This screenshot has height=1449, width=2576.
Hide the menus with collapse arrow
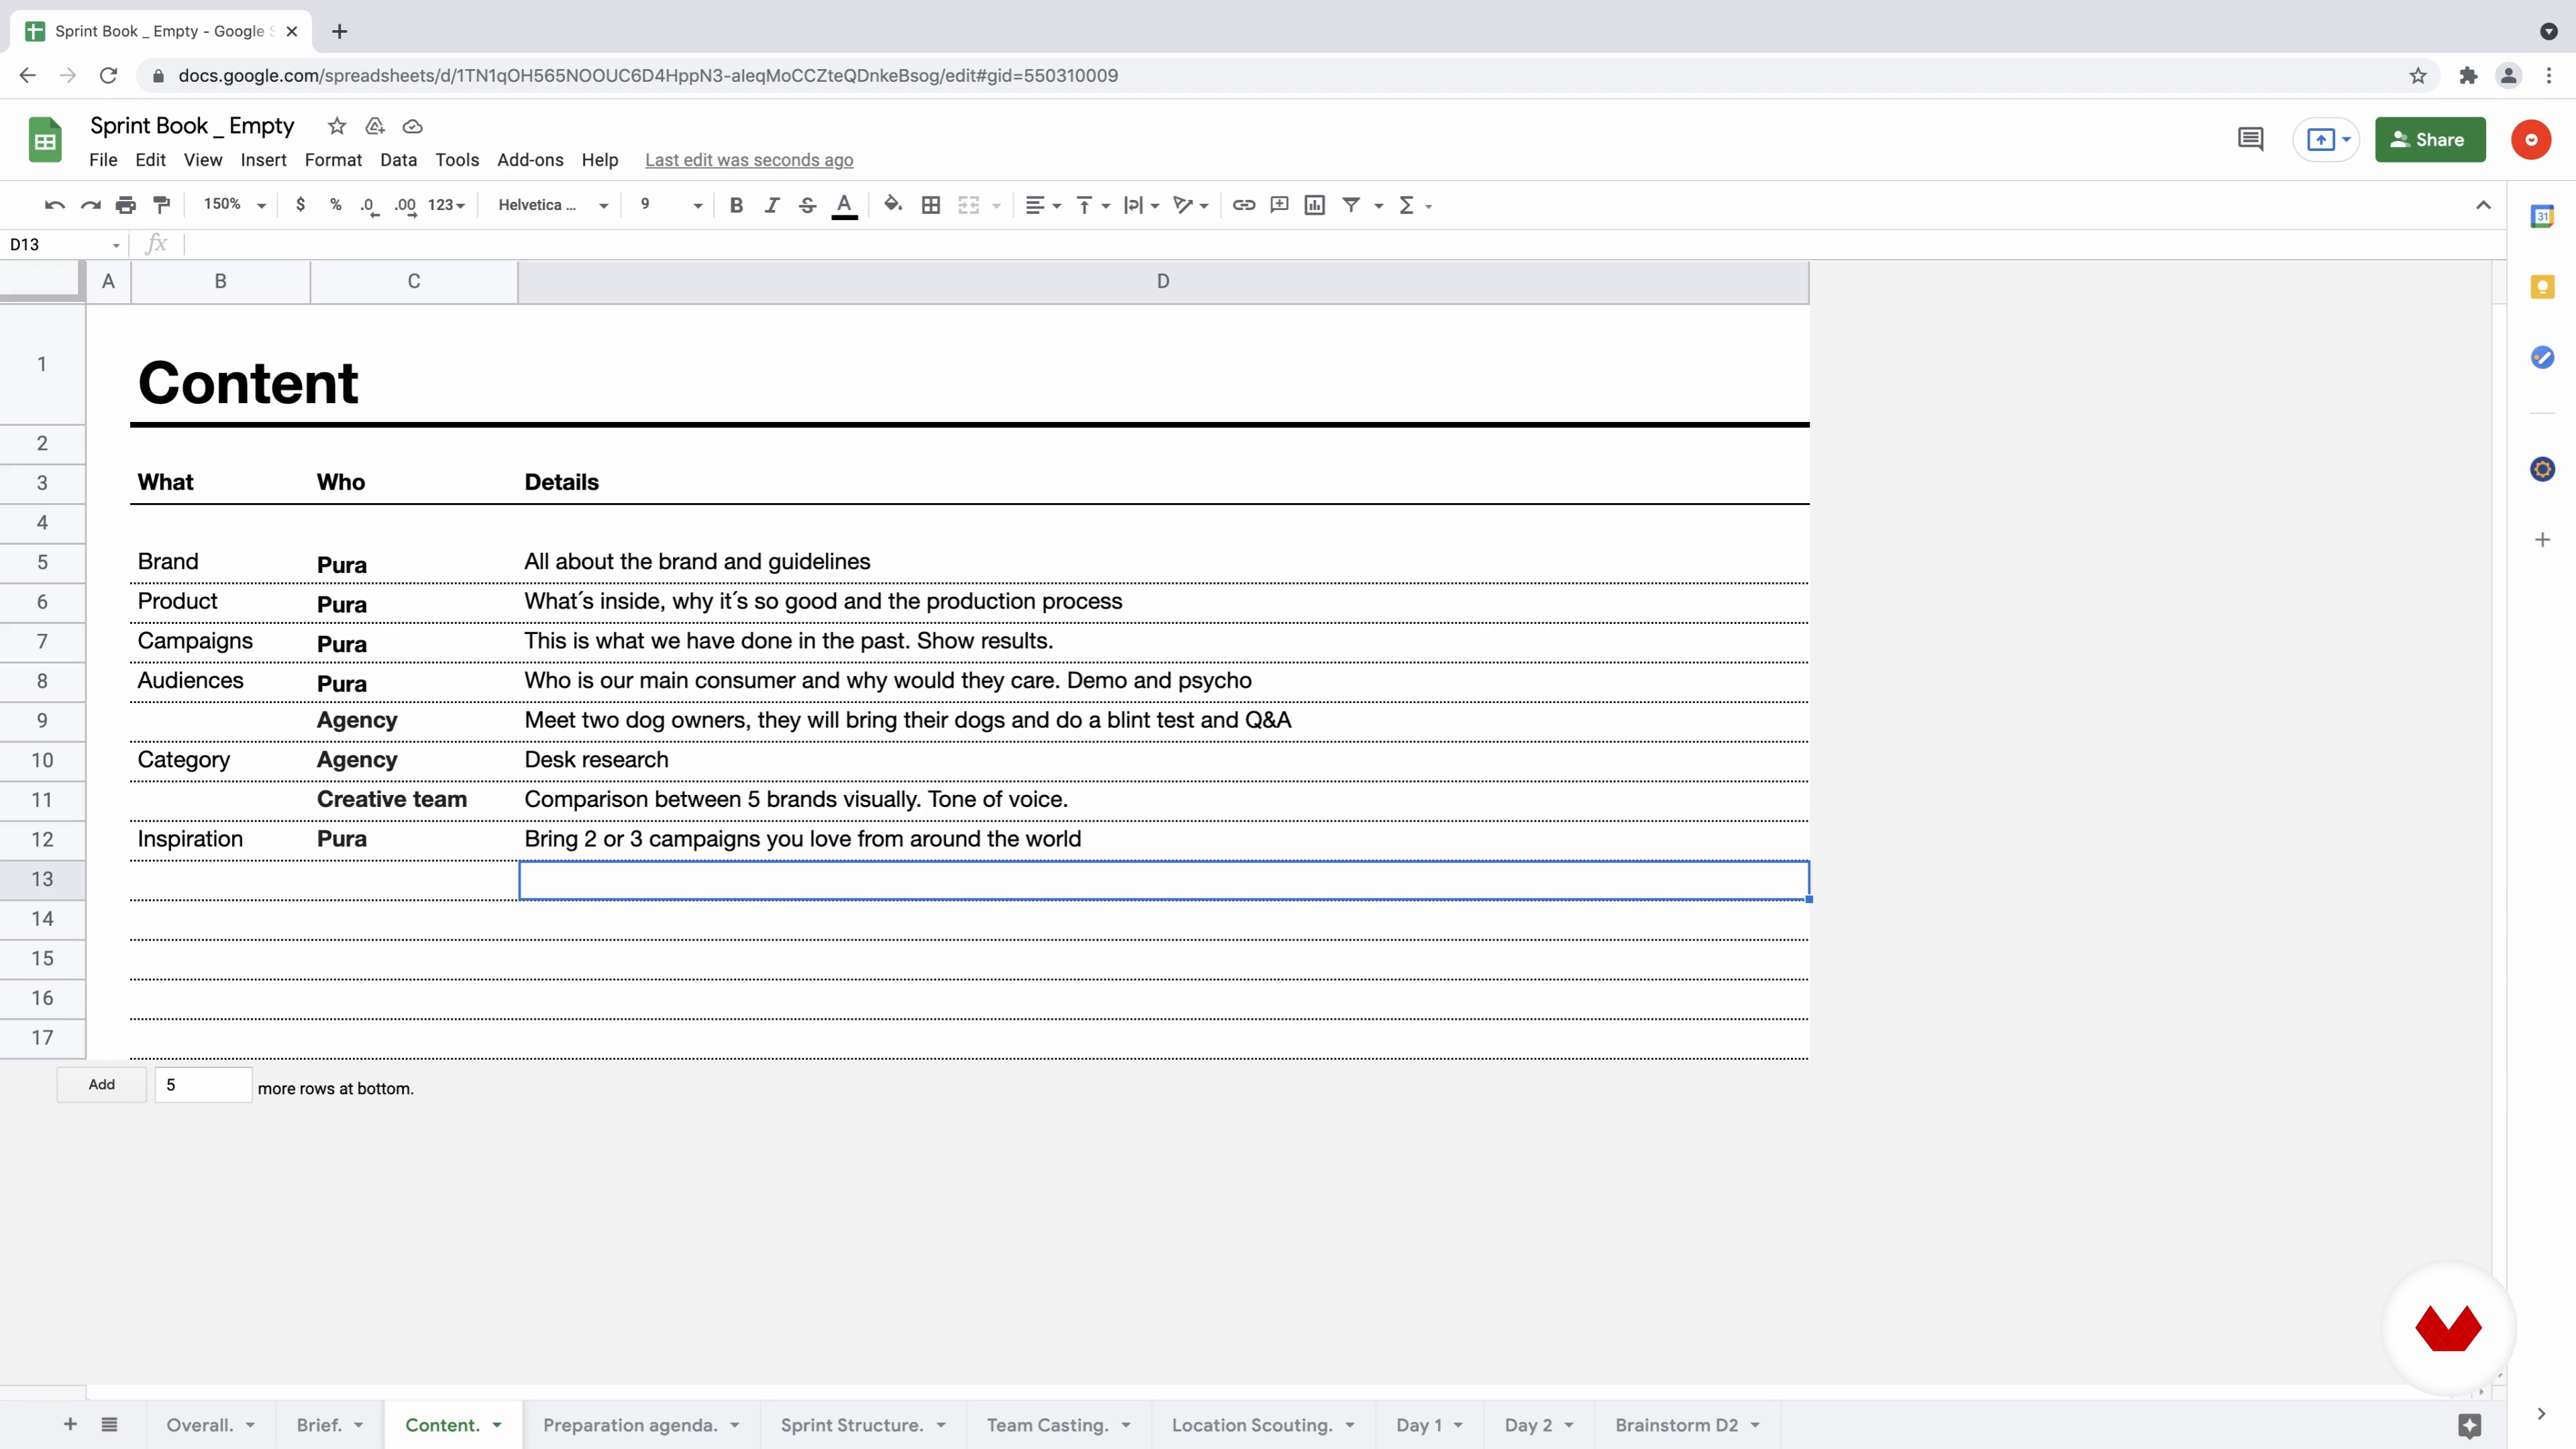tap(2483, 205)
